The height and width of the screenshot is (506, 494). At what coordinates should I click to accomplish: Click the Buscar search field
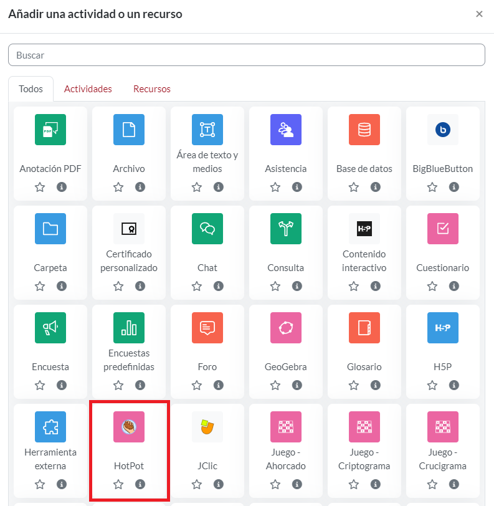point(247,55)
